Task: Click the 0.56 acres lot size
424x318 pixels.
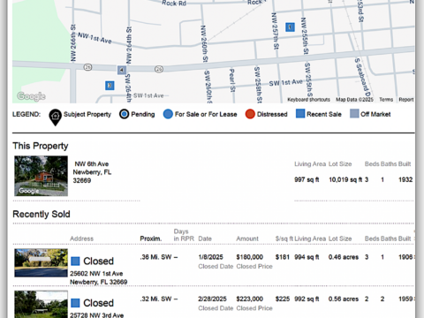Action: [344, 299]
